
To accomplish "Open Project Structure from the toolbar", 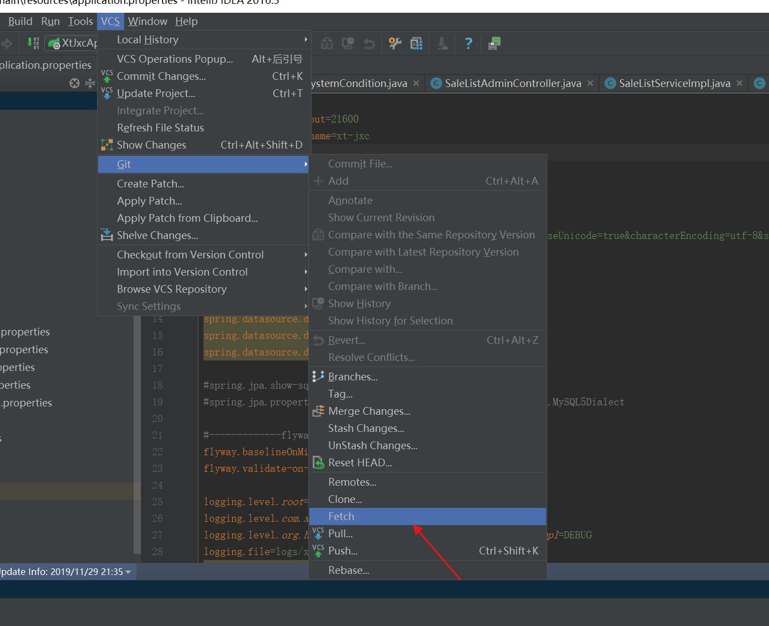I will point(416,43).
